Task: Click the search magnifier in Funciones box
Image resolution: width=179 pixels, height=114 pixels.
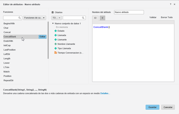Action: (20, 18)
